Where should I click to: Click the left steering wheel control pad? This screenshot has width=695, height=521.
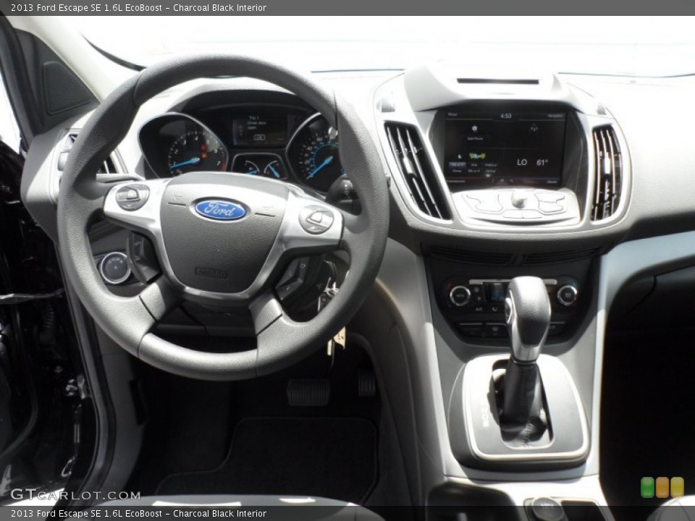click(x=132, y=197)
